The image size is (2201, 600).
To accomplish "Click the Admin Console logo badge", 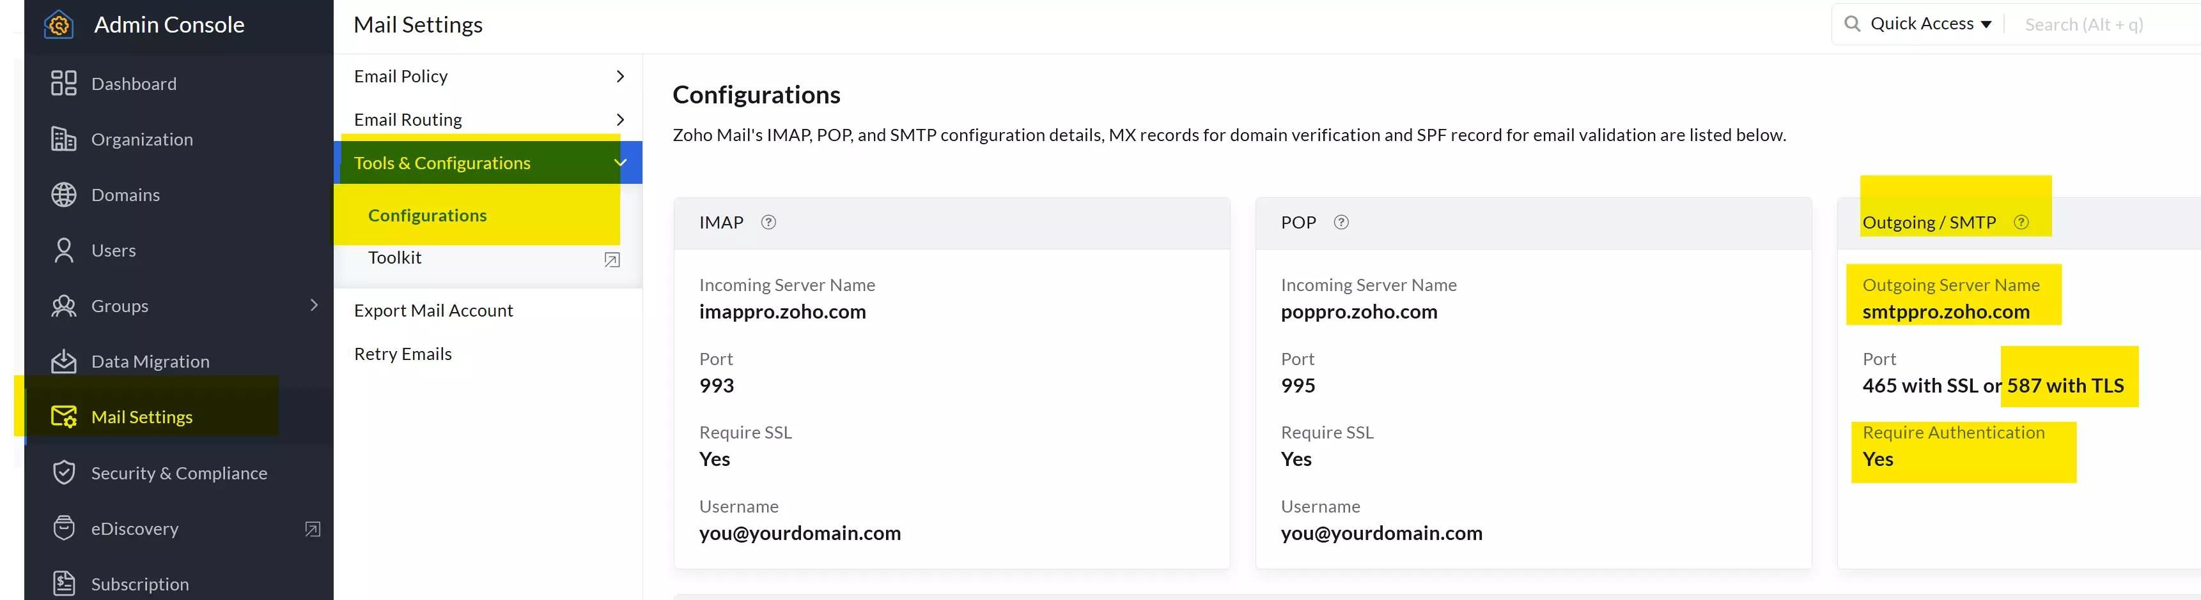I will pyautogui.click(x=58, y=24).
